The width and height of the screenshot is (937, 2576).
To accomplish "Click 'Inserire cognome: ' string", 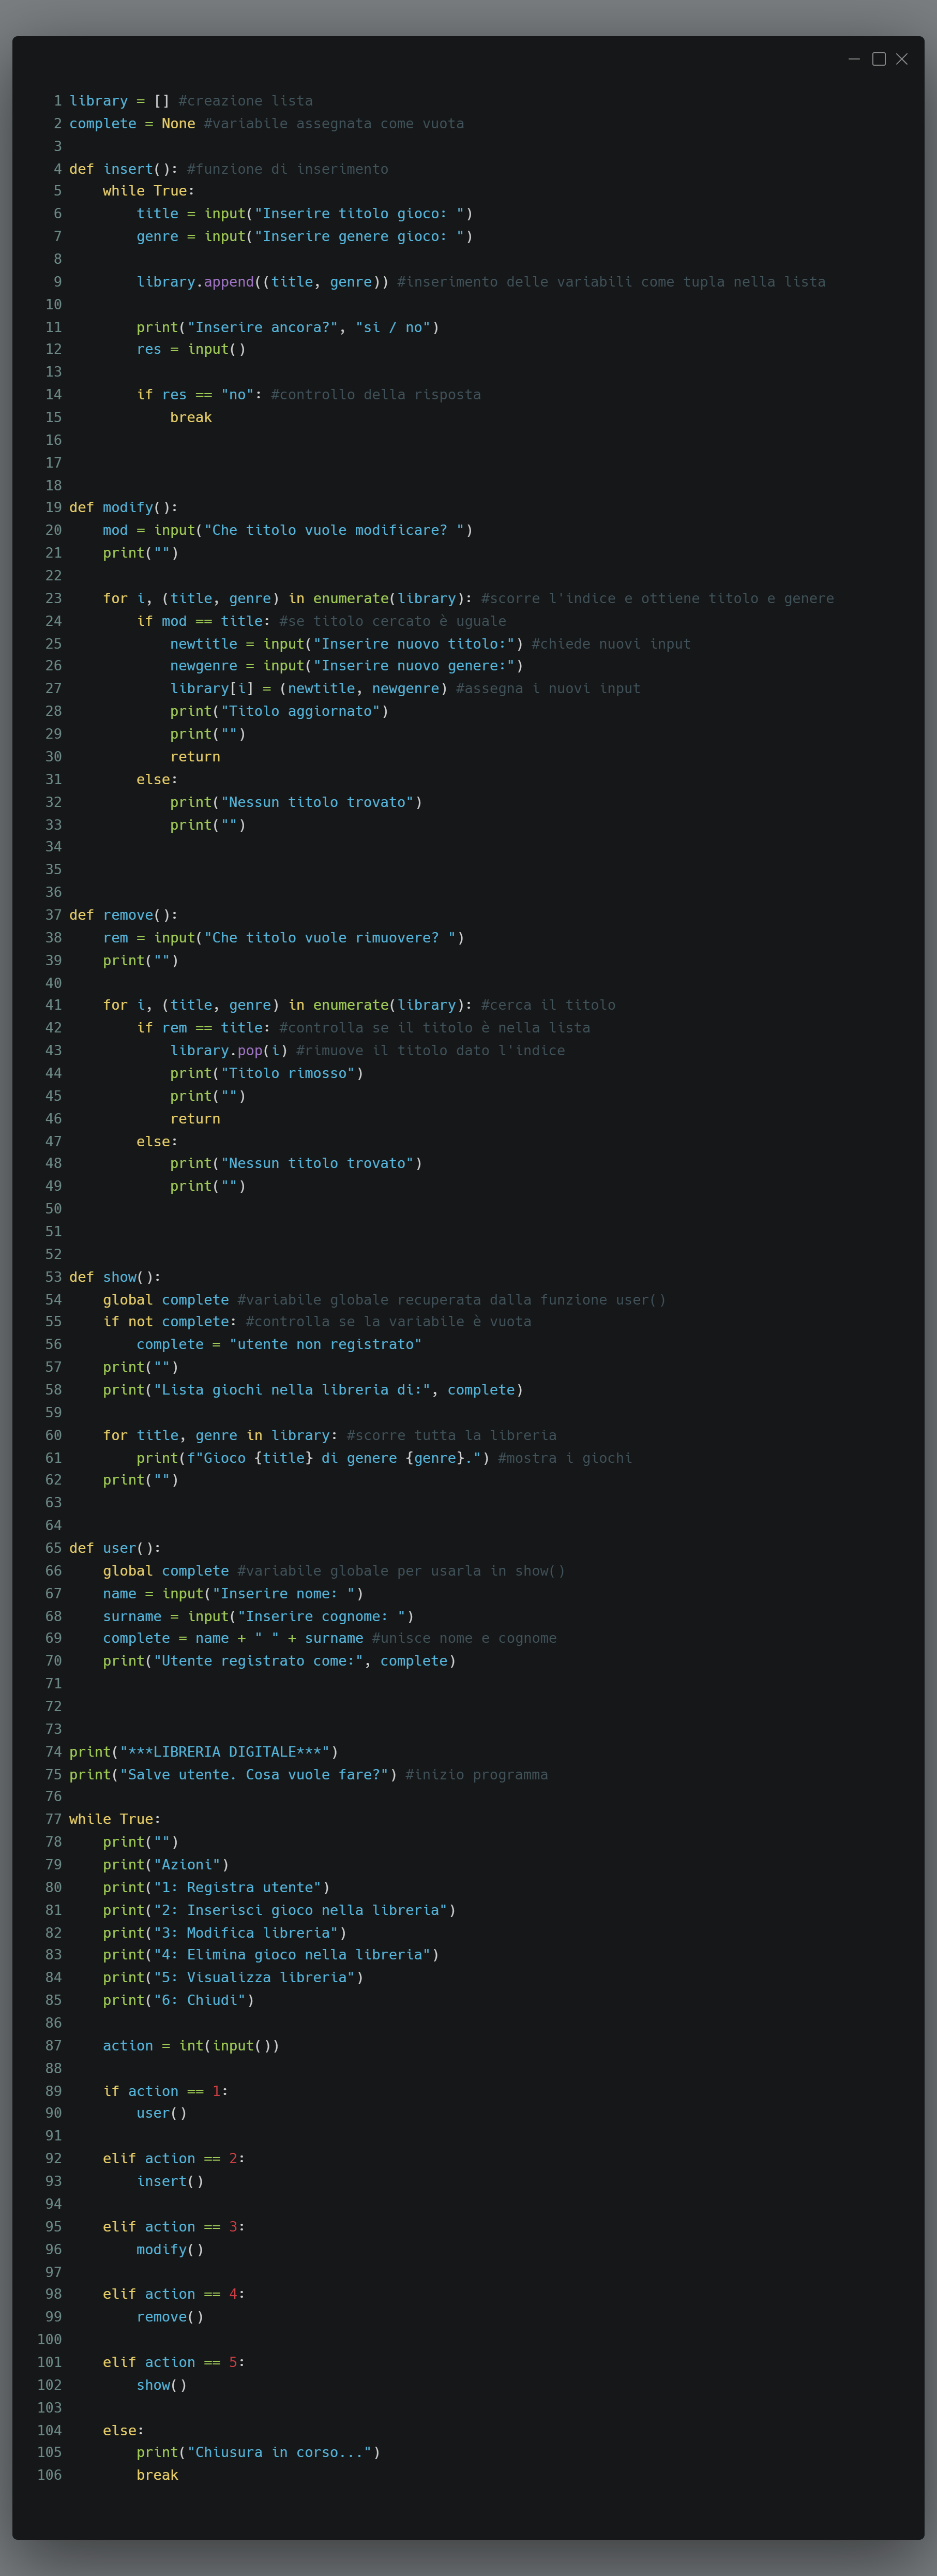I will (x=321, y=1617).
